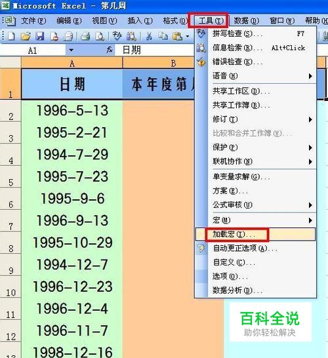Viewport: 328px width, 358px height.
Task: Open the 文件(F) menu
Action: tap(33, 21)
